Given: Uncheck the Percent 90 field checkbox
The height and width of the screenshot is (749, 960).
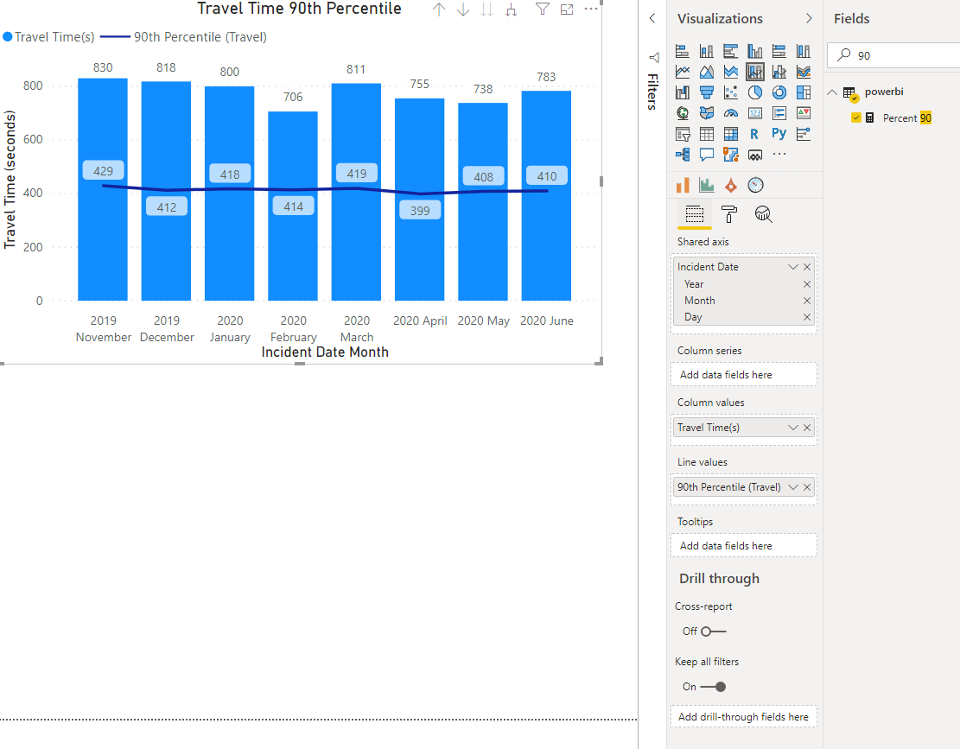Looking at the screenshot, I should (x=856, y=117).
